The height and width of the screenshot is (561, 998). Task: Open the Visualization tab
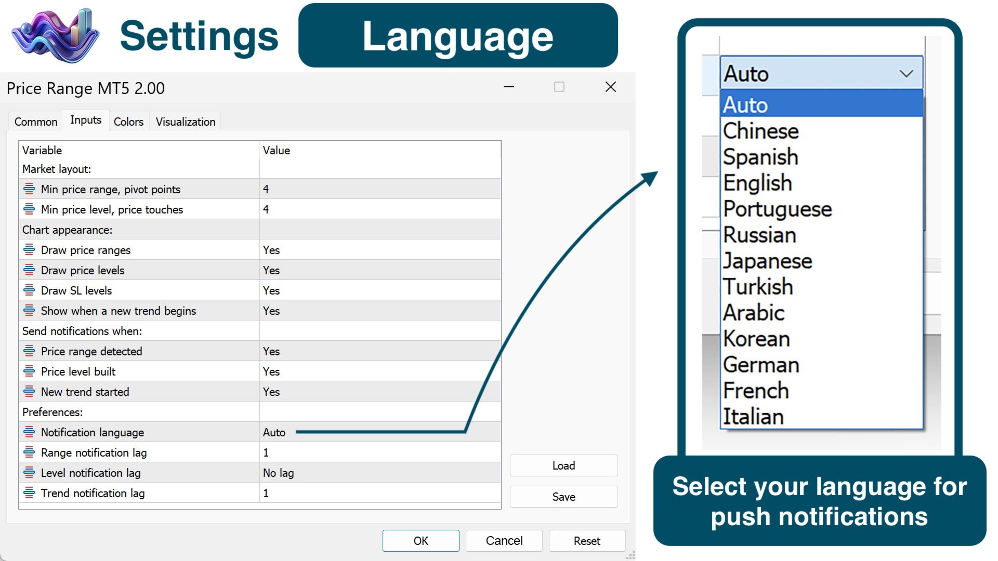186,122
